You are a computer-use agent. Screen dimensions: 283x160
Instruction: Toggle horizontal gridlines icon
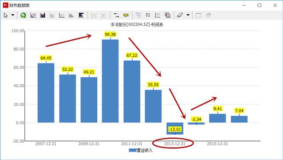click(x=157, y=16)
